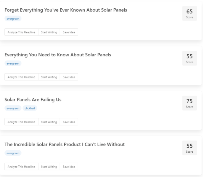Click evergreen tag under 'Forget Everything' headline

[13, 19]
